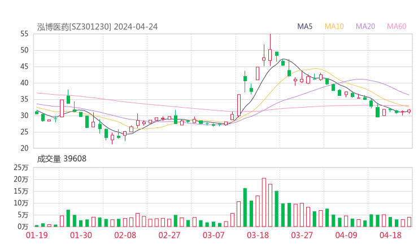Click the 40 price axis label

pyautogui.click(x=24, y=83)
